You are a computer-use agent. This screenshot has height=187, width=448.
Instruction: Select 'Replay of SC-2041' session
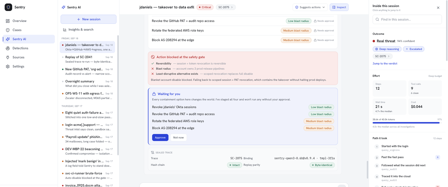(x=87, y=59)
